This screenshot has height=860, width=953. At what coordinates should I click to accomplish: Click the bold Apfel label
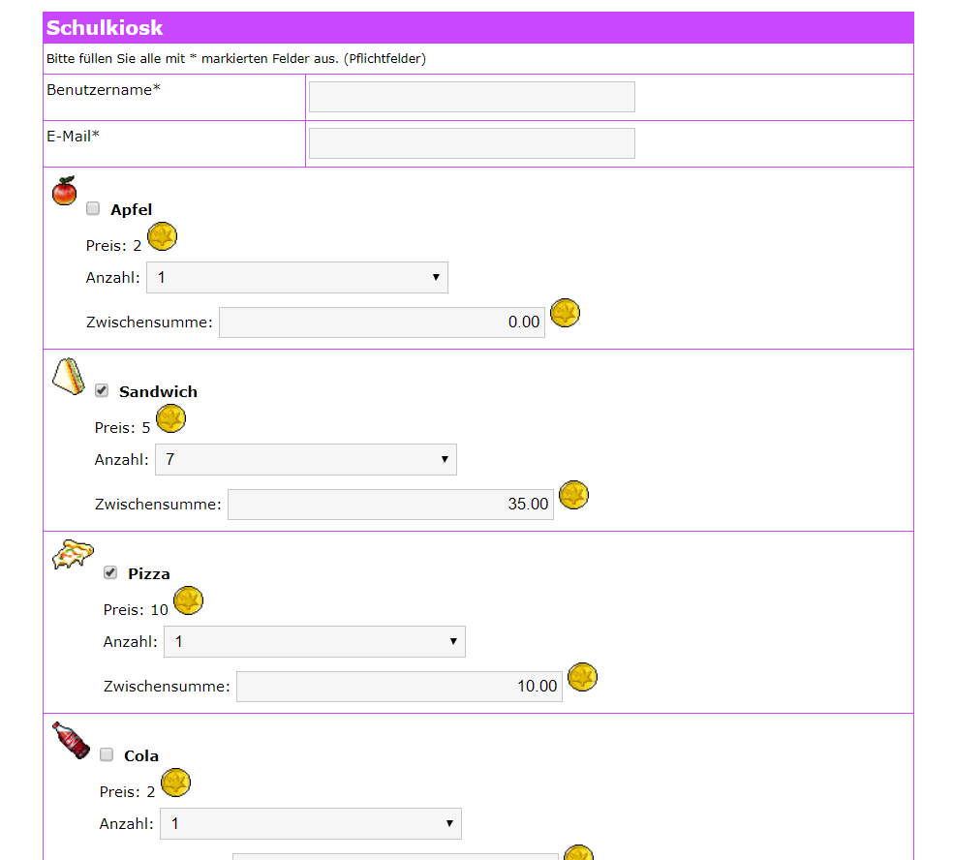[132, 210]
